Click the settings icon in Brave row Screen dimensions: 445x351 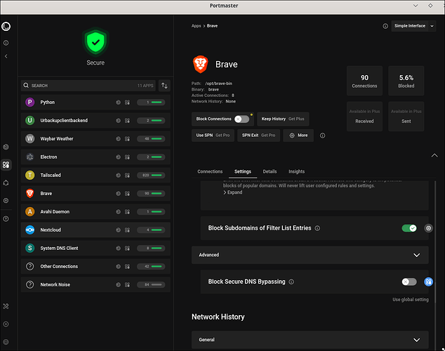click(x=128, y=194)
